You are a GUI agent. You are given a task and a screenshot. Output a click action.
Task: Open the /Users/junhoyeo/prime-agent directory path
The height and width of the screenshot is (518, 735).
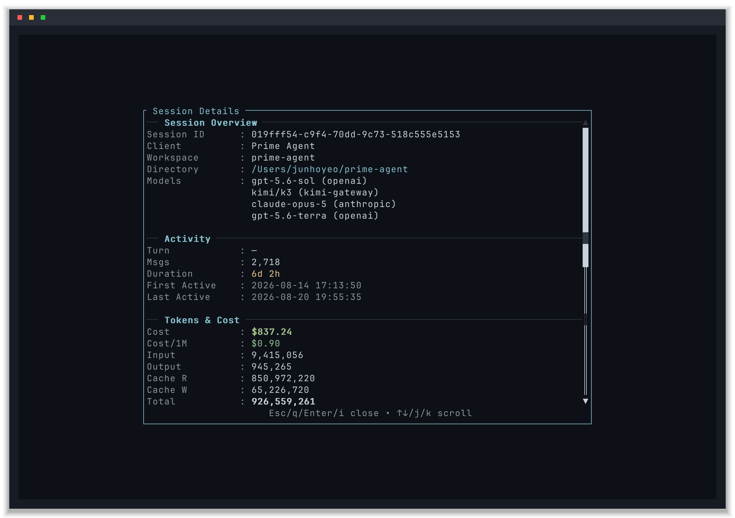pos(330,169)
